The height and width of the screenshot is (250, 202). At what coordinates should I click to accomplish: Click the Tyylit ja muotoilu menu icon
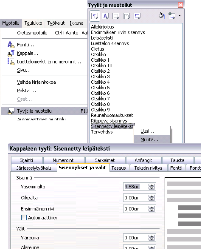pyautogui.click(x=11, y=111)
